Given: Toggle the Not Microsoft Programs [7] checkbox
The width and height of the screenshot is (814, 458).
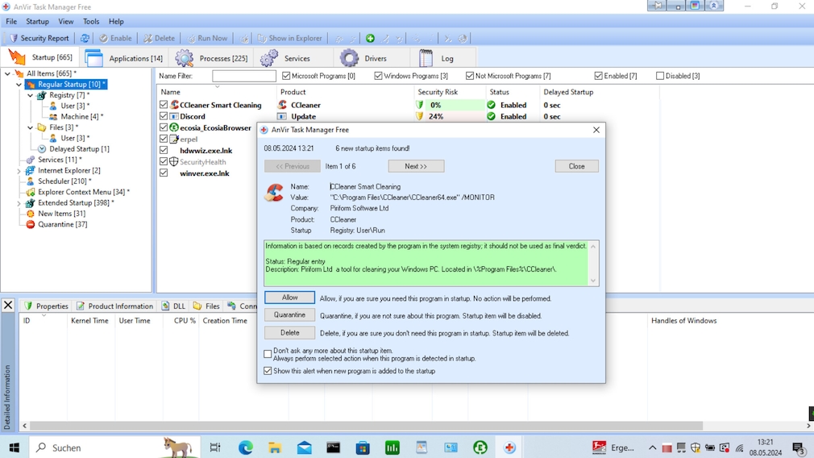Looking at the screenshot, I should point(470,76).
